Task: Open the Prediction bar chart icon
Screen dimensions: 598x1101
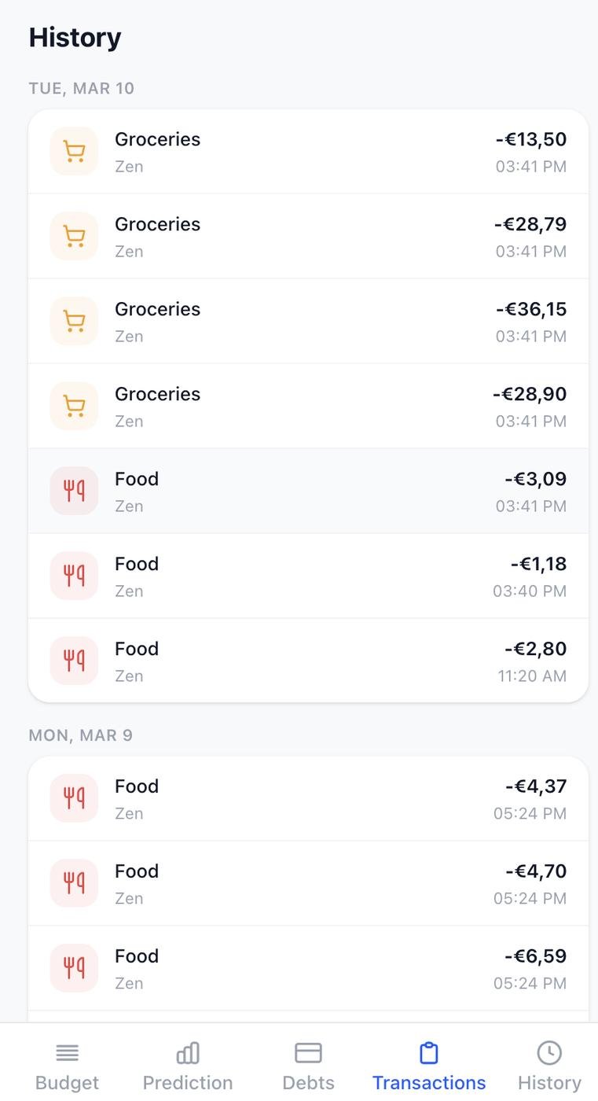Action: 188,1052
